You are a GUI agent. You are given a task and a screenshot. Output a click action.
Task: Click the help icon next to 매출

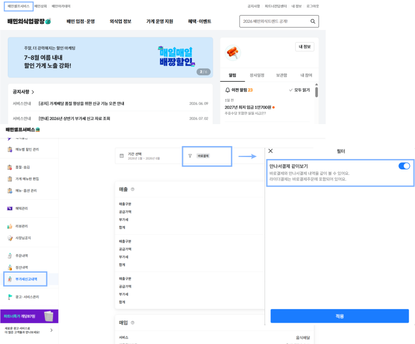tap(133, 189)
